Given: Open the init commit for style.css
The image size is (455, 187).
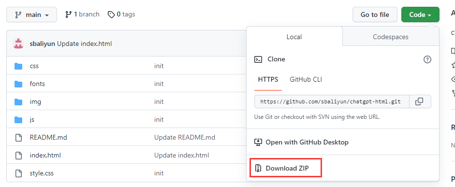Looking at the screenshot, I should tap(159, 173).
